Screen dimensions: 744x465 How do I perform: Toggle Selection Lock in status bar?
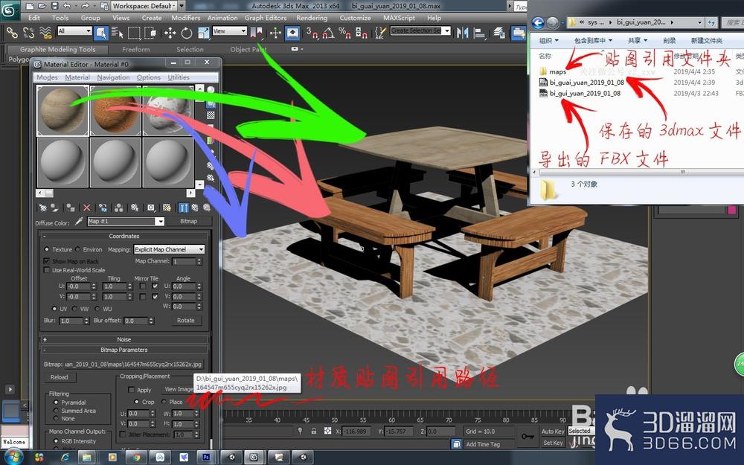314,432
